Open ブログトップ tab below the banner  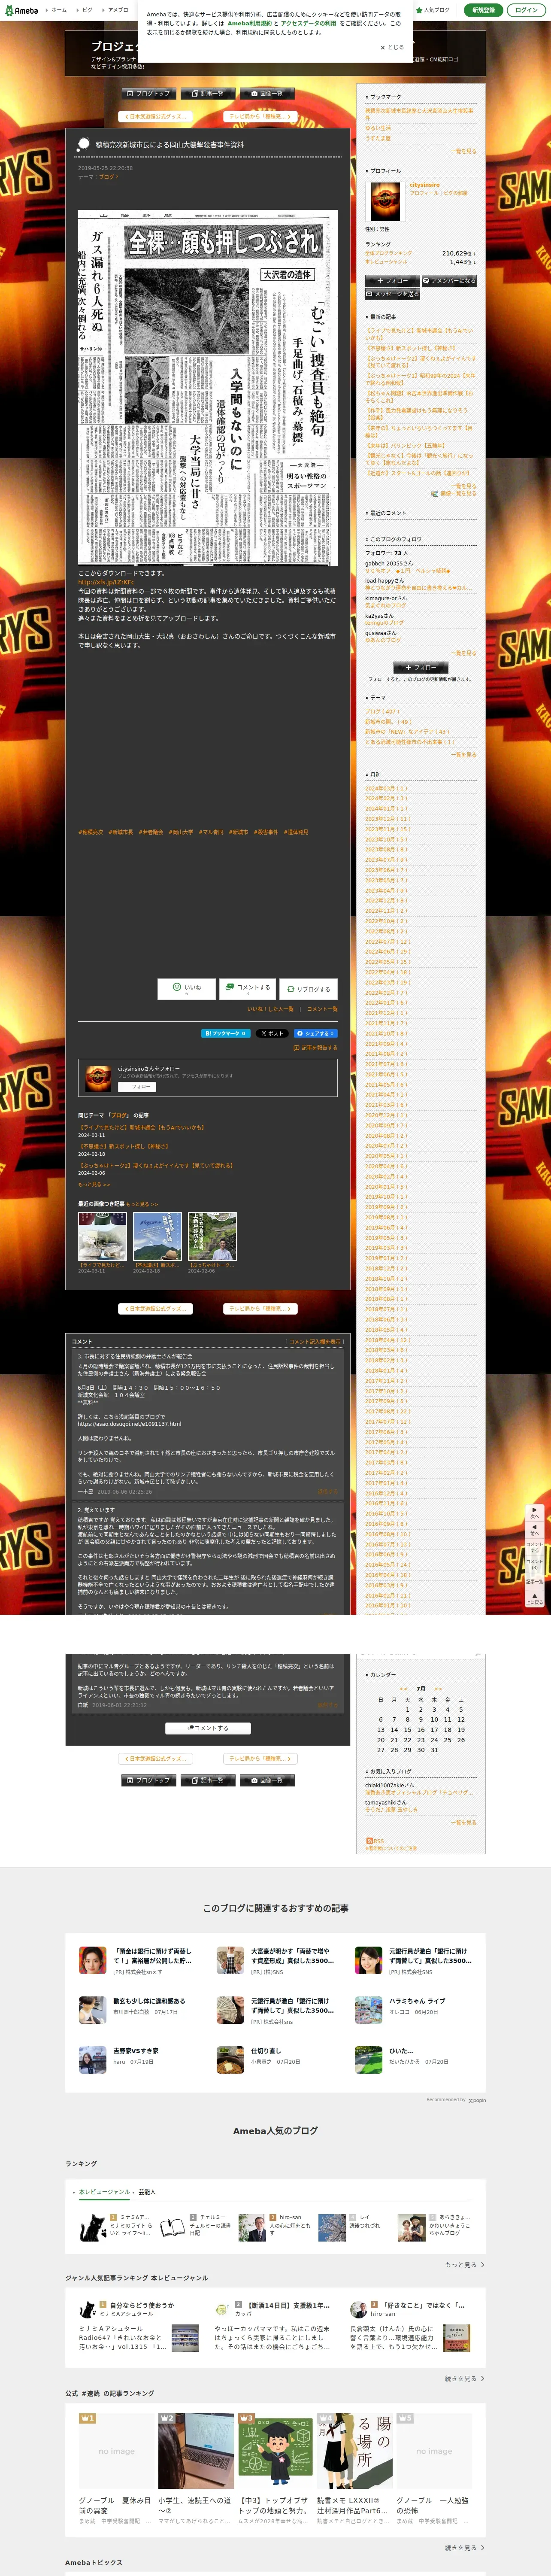[148, 93]
